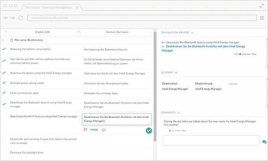Click the browser back arrow
The image size is (268, 161).
(x=6, y=18)
